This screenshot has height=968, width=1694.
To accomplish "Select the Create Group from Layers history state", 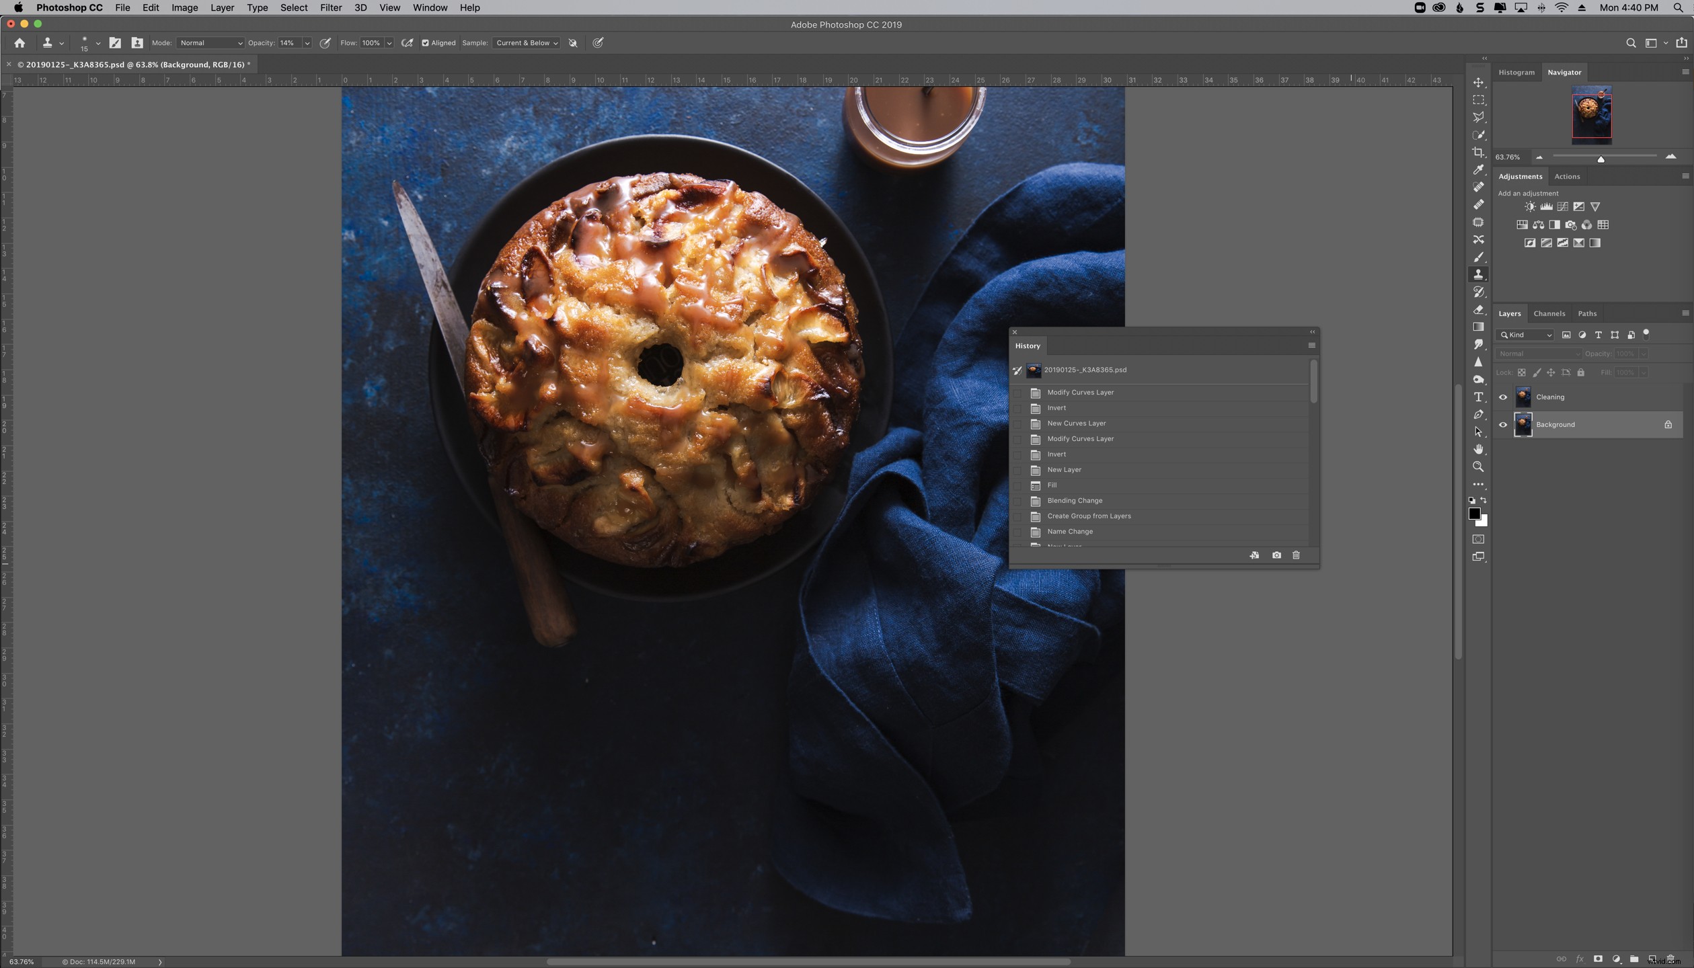I will (x=1088, y=516).
